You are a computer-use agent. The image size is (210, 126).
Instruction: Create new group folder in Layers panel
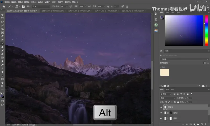pyautogui.click(x=198, y=124)
